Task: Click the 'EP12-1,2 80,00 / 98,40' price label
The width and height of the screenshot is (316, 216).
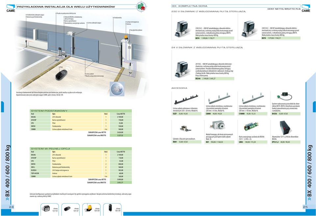Action: pyautogui.click(x=286, y=142)
